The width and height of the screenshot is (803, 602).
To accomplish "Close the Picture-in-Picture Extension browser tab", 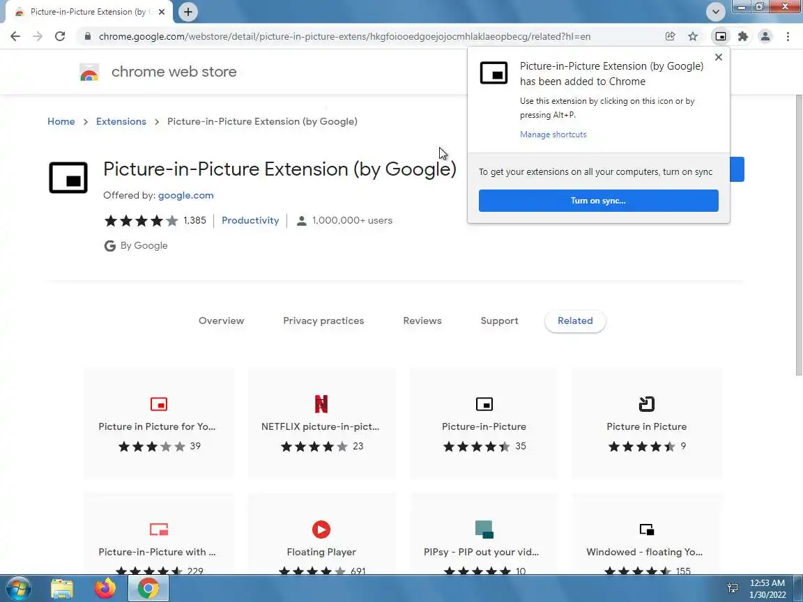I will point(162,12).
